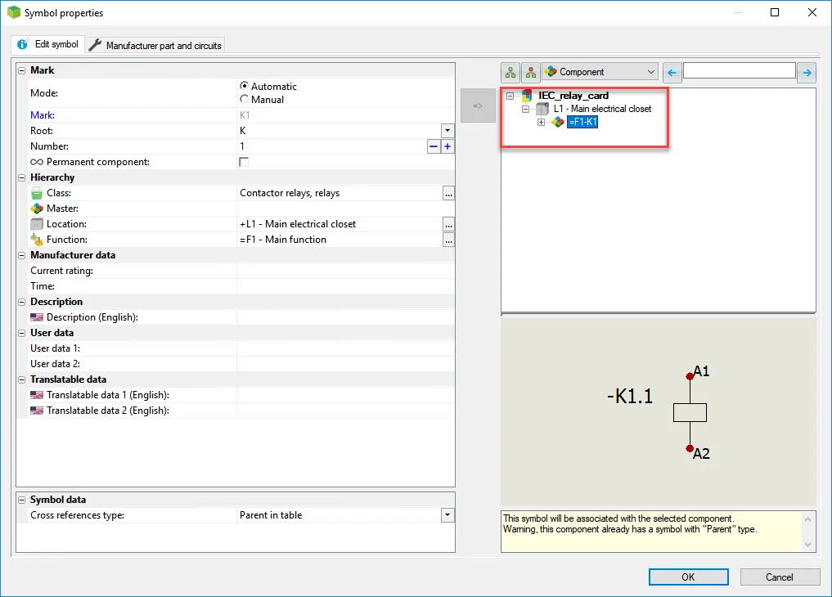This screenshot has height=597, width=832.
Task: Click in the component search field
Action: (x=739, y=71)
